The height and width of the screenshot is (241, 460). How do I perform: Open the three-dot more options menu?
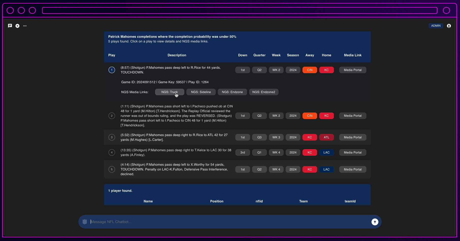click(25, 26)
